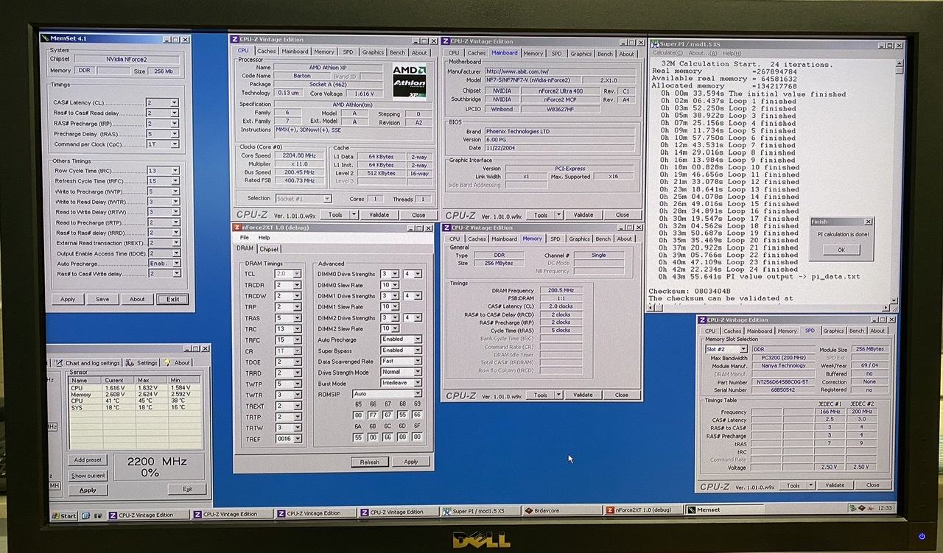Image resolution: width=943 pixels, height=553 pixels.
Task: Open Help menu in nForce2XT
Action: (x=264, y=238)
